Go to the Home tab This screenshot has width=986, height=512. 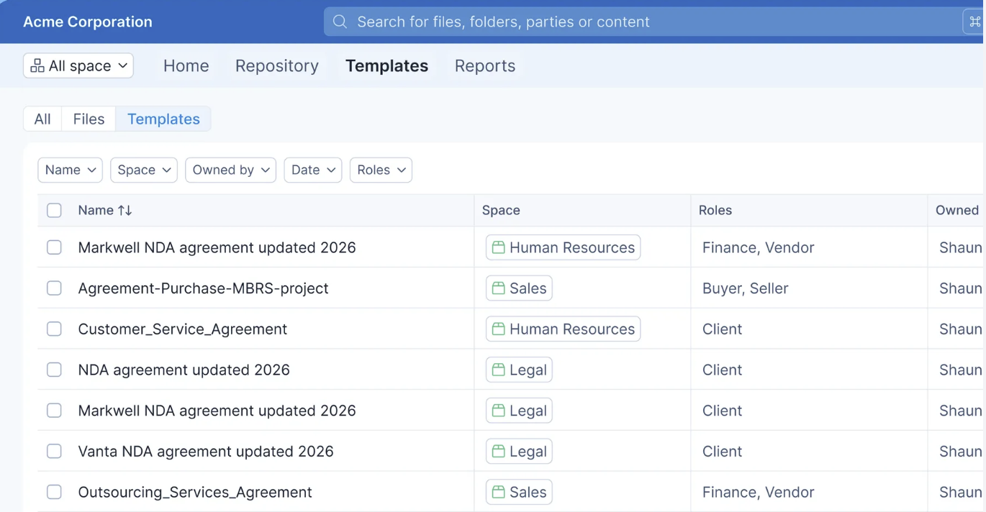click(x=186, y=65)
